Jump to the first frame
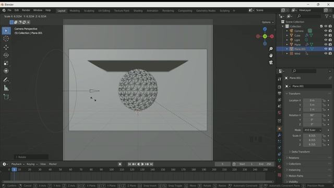Image resolution: width=334 pixels, height=188 pixels. tap(129, 164)
